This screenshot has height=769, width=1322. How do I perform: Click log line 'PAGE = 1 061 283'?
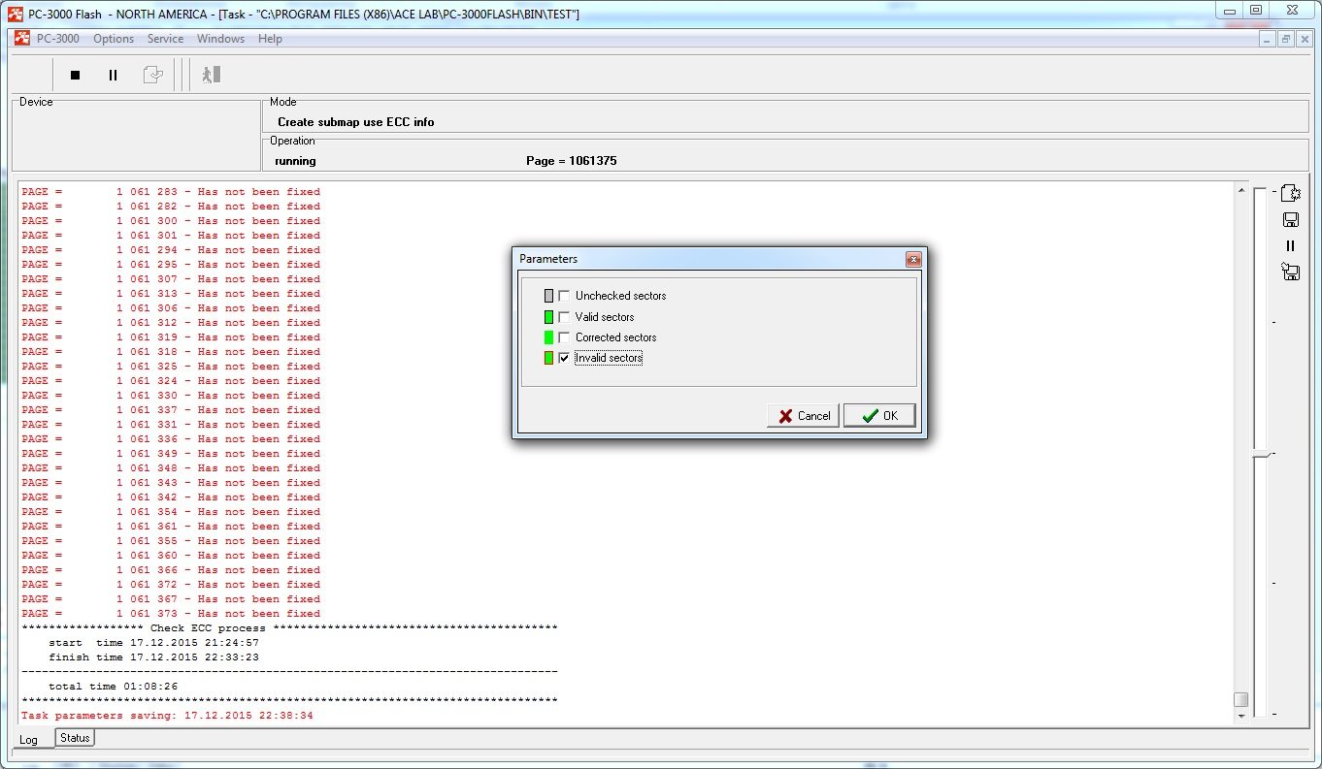171,192
